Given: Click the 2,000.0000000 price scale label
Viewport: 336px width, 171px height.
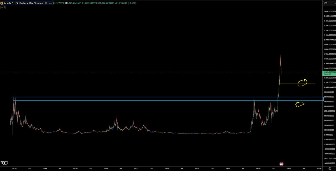Looking at the screenshot, I should pos(329,40).
